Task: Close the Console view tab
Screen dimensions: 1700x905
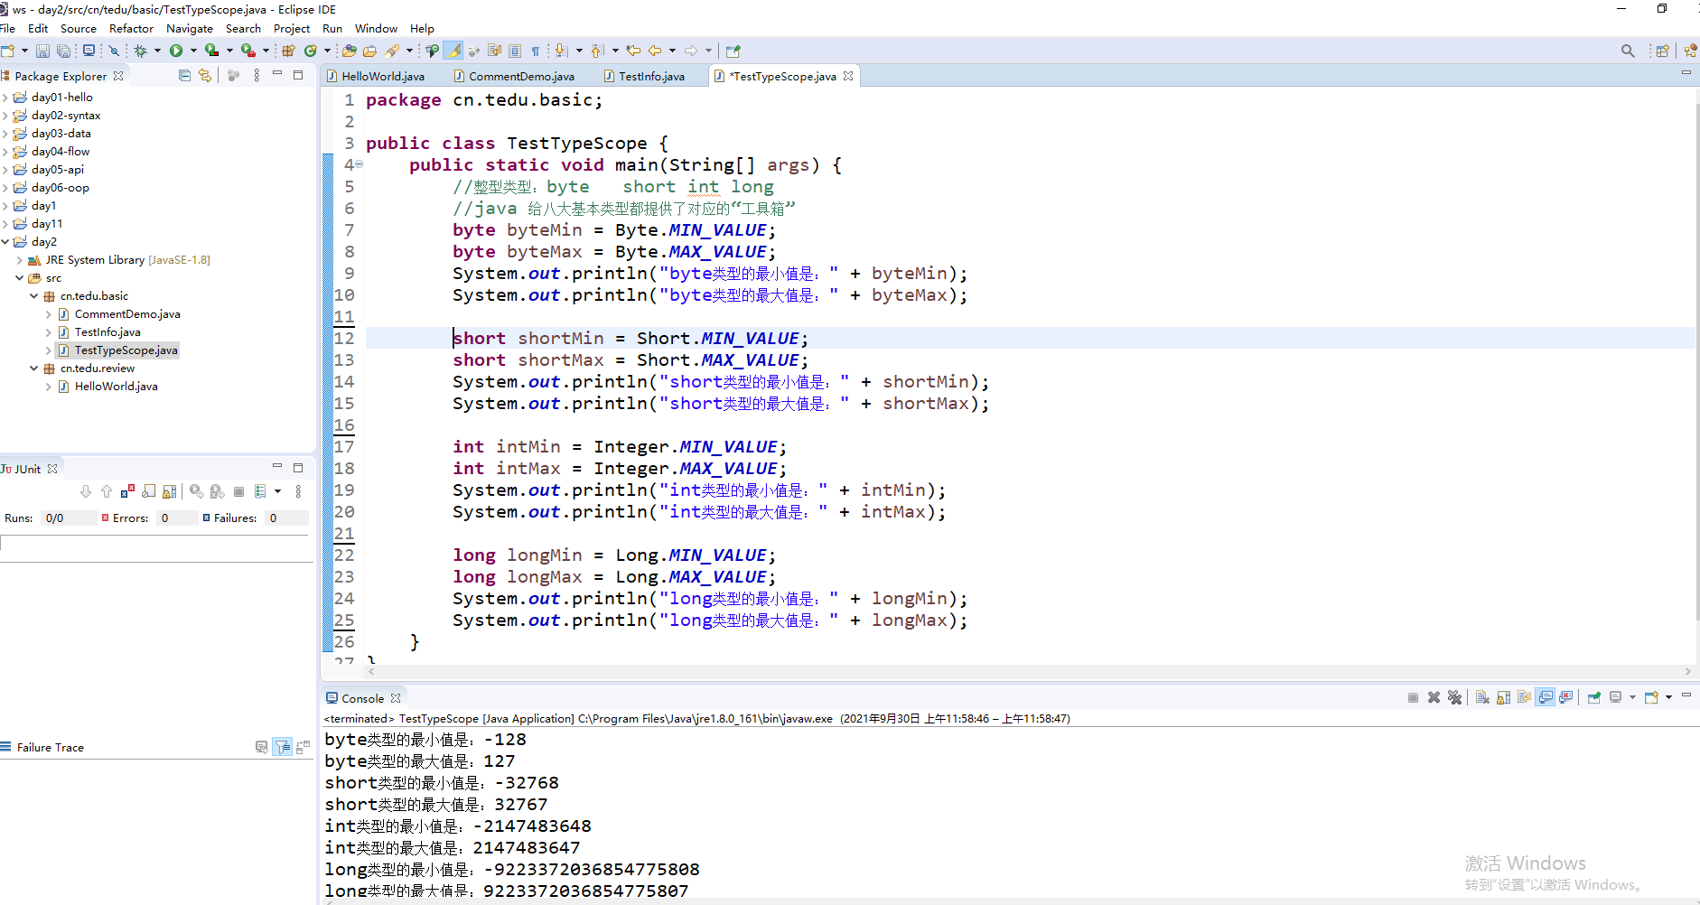Action: click(x=396, y=698)
